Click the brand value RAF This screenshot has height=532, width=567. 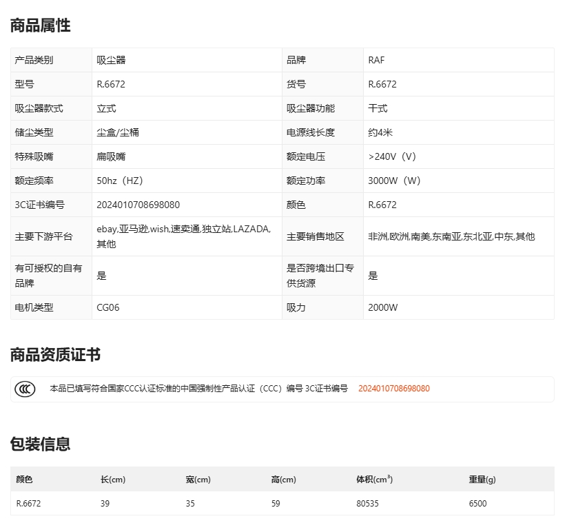[376, 60]
